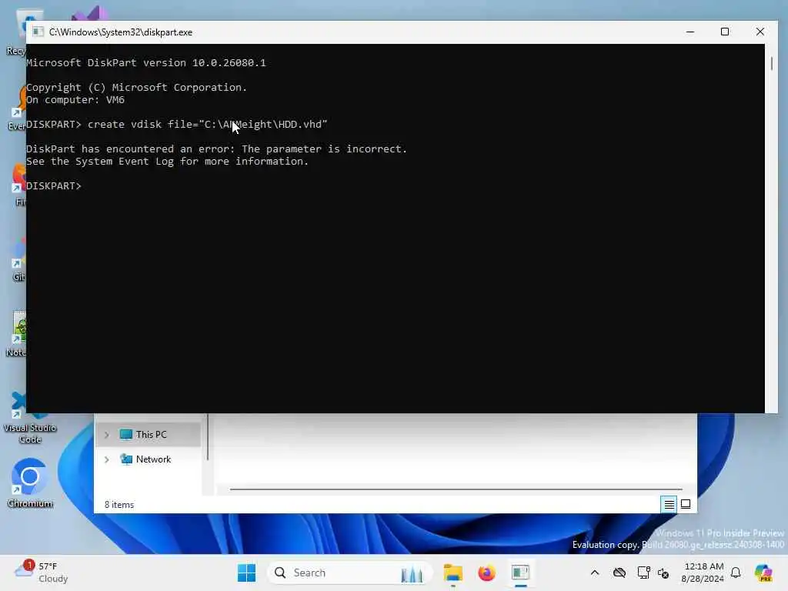Select This PC in Explorer sidebar
Screen dimensions: 788x591
tap(151, 435)
